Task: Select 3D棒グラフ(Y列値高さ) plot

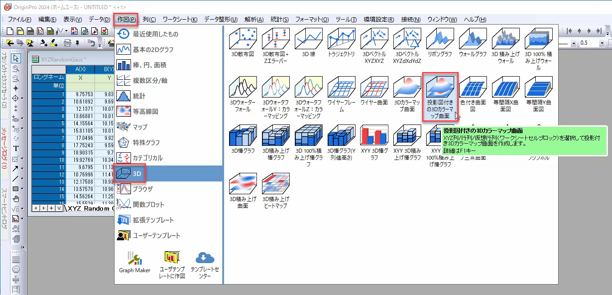Action: pyautogui.click(x=341, y=143)
